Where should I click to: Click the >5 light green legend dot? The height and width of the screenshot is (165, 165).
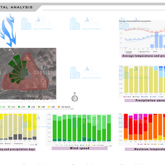pos(0,107)
